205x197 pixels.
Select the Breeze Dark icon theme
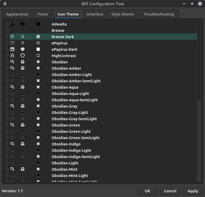coord(63,37)
